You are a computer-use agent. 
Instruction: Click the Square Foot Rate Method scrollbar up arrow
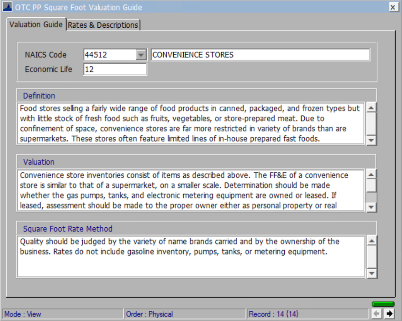click(x=371, y=240)
